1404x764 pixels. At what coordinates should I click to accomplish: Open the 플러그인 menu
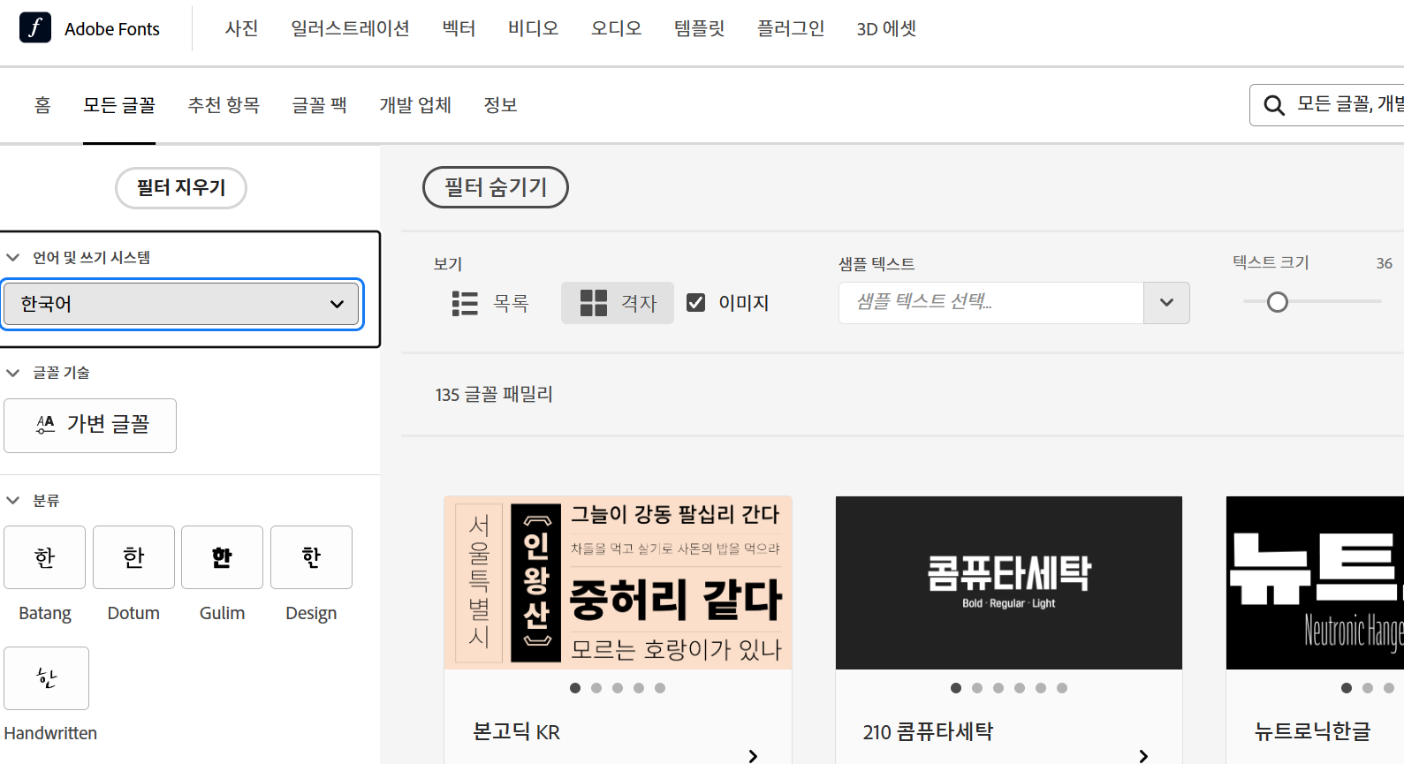coord(791,28)
